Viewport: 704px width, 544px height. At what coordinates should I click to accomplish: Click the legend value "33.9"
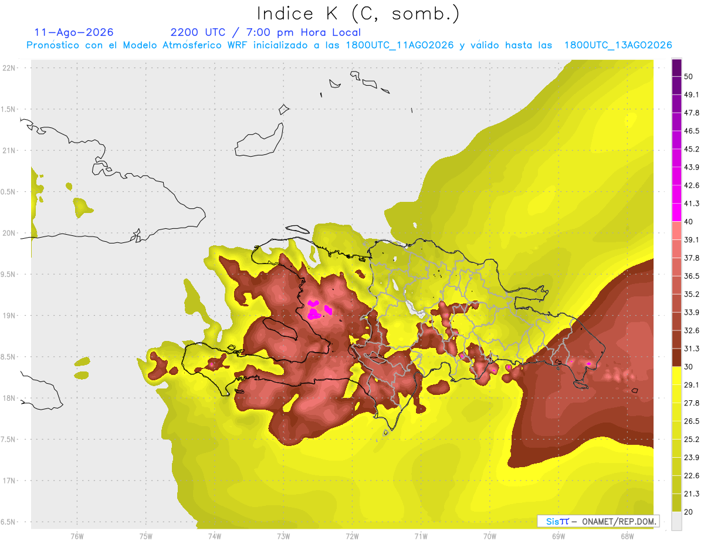pyautogui.click(x=691, y=312)
